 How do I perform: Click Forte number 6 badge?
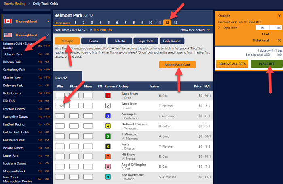(x=108, y=147)
